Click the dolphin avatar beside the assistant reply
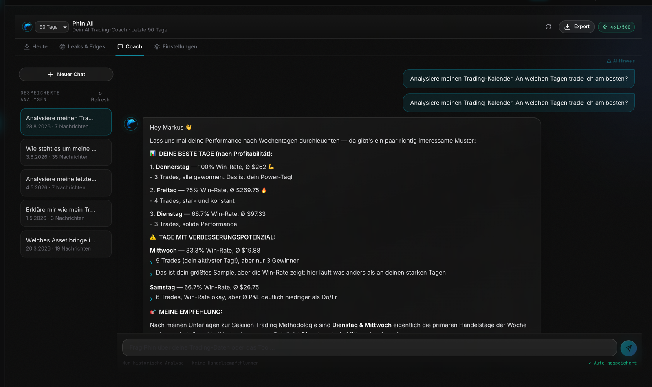The width and height of the screenshot is (652, 387). (x=131, y=124)
